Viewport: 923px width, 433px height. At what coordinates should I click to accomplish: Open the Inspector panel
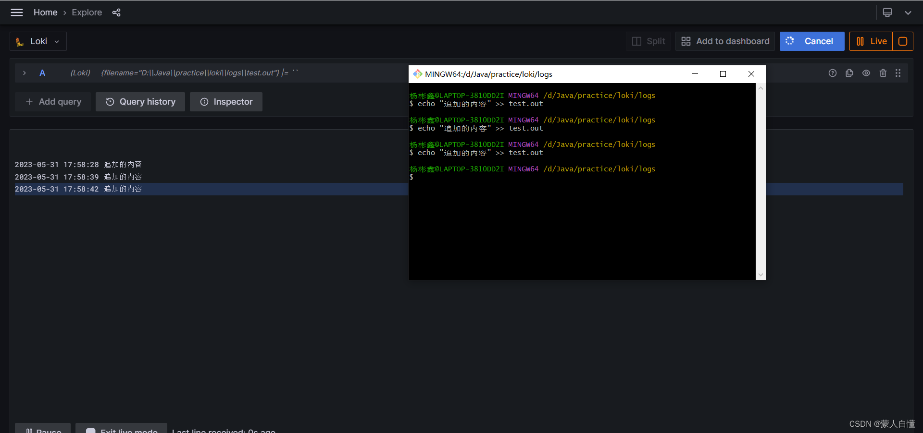tap(226, 102)
